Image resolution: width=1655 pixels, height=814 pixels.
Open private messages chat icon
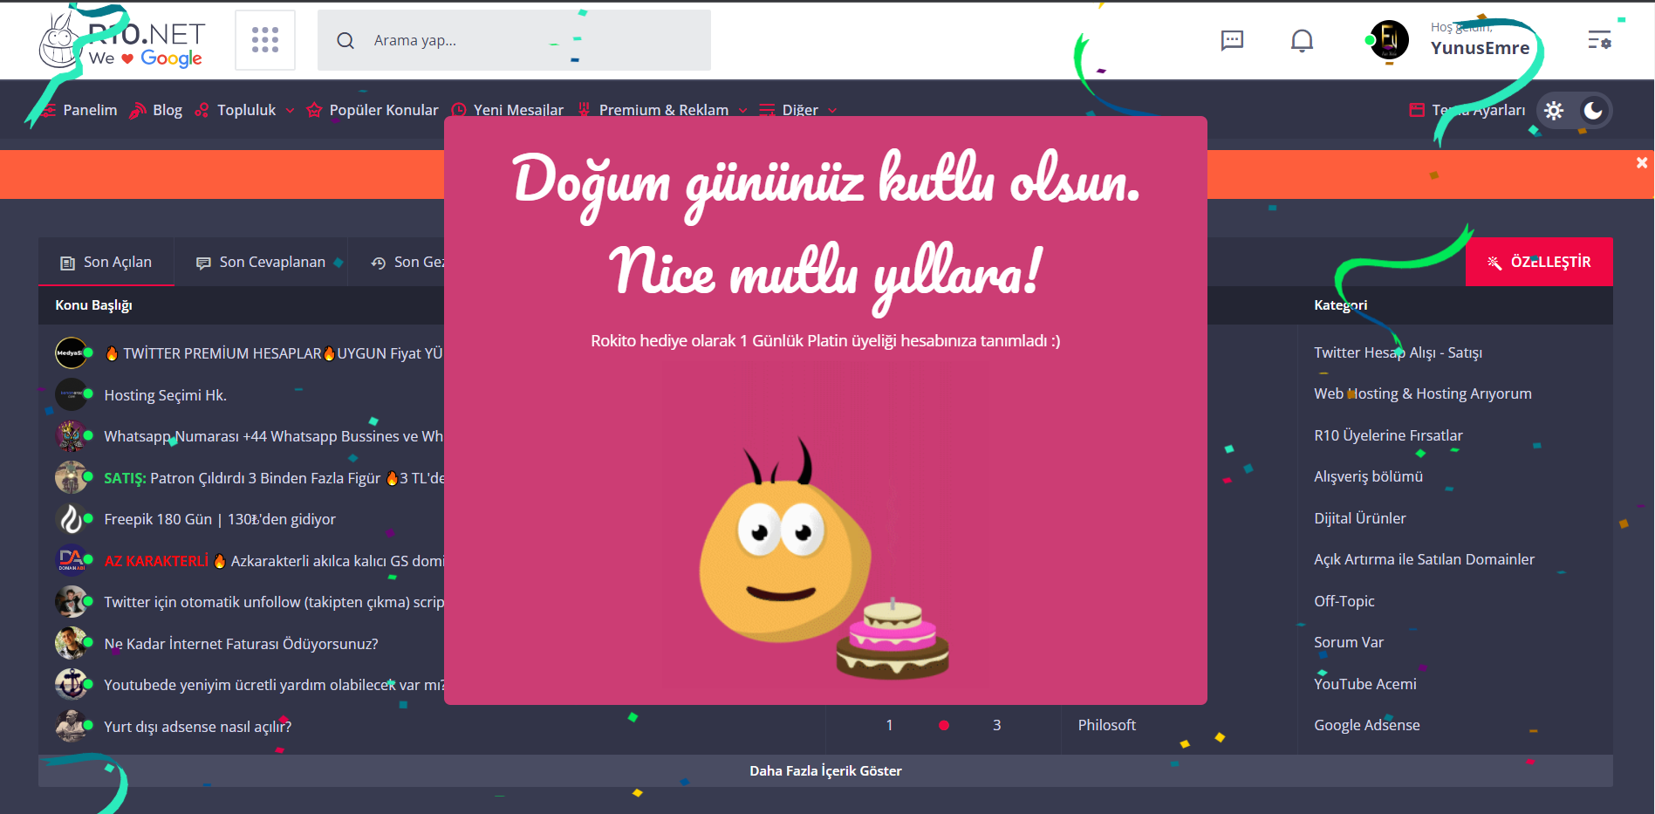pyautogui.click(x=1232, y=40)
